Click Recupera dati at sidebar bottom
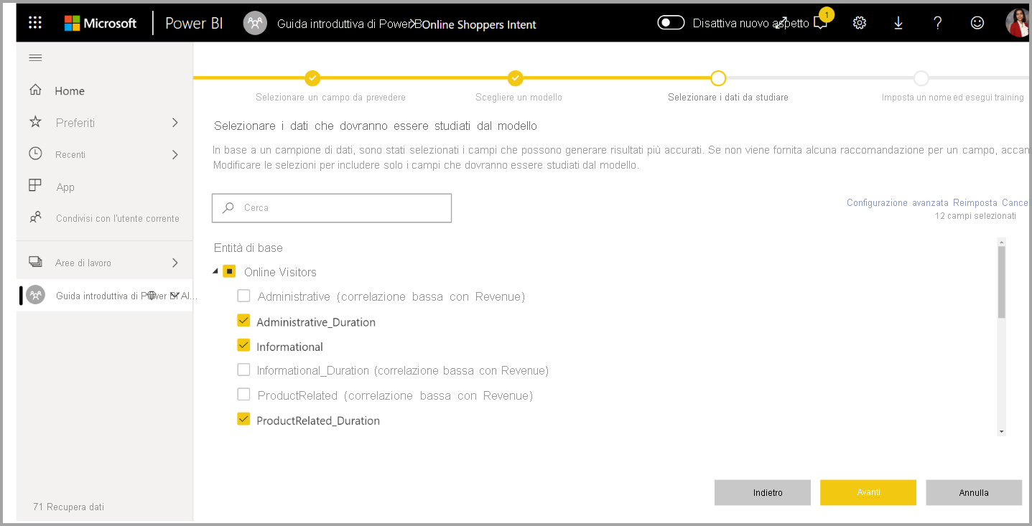 68,507
